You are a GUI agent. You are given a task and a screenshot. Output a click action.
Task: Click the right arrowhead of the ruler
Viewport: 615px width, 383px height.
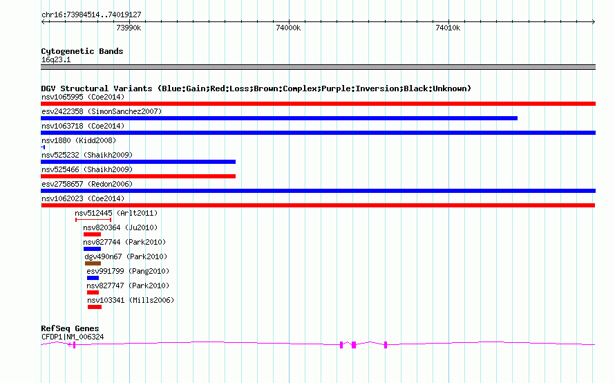coord(594,21)
